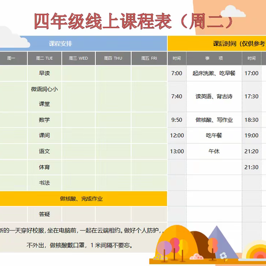
Task: Click the 7:40 time cell
Action: (x=177, y=96)
